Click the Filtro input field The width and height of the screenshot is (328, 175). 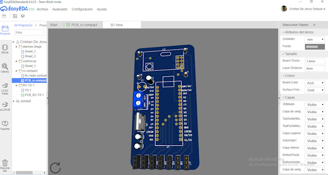coord(29,33)
